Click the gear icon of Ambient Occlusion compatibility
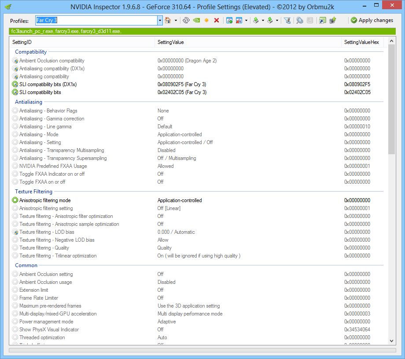The height and width of the screenshot is (359, 405). click(15, 61)
